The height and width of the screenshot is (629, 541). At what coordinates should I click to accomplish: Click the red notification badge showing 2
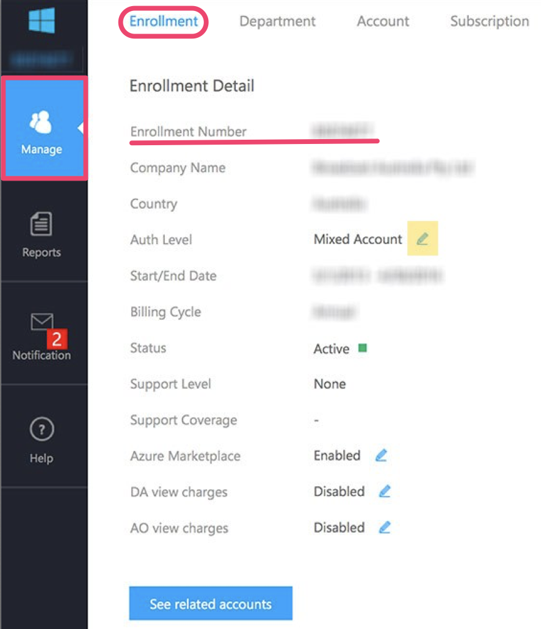[x=57, y=339]
